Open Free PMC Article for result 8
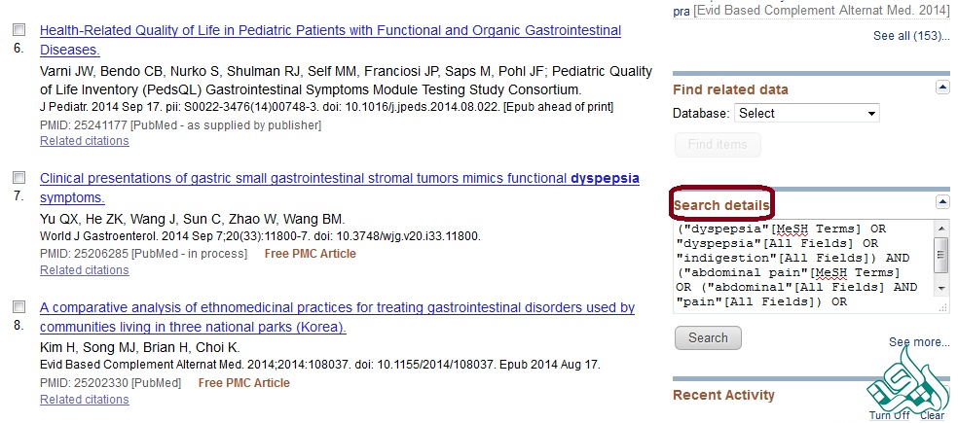The image size is (958, 423). point(243,382)
